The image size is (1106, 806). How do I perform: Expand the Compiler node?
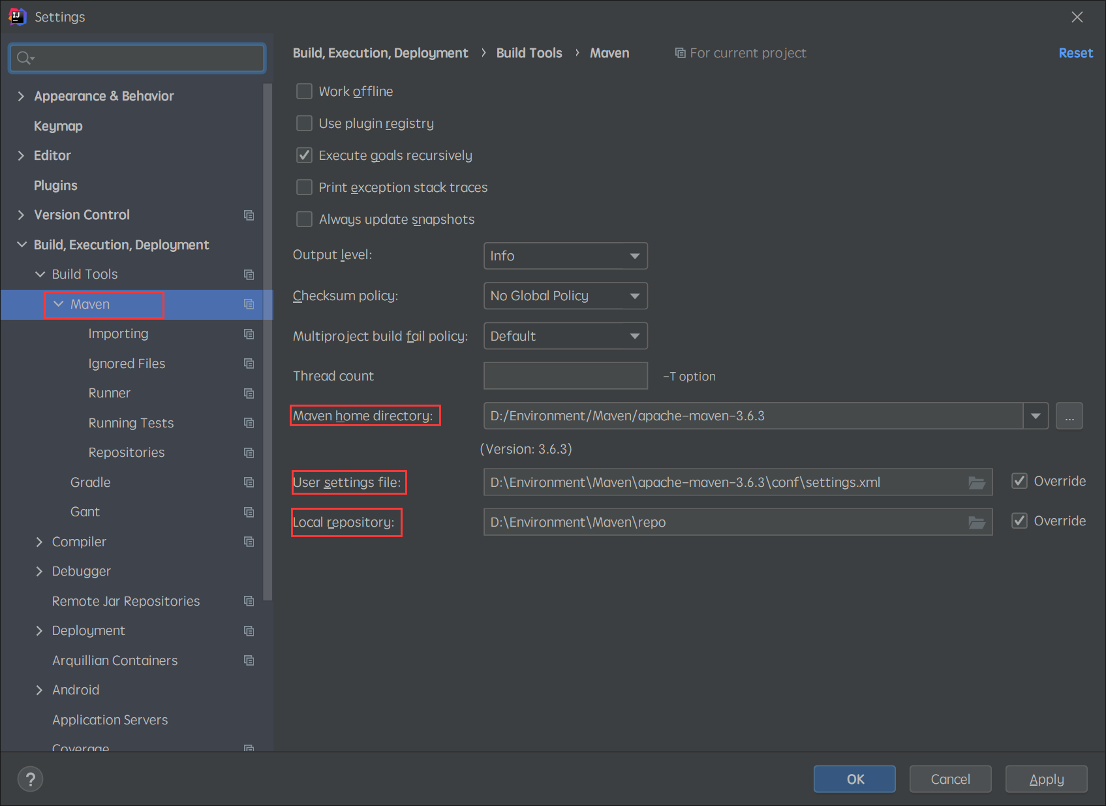pyautogui.click(x=39, y=542)
